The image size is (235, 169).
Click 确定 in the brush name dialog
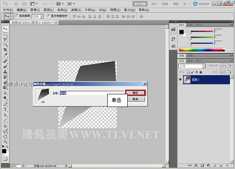(135, 93)
